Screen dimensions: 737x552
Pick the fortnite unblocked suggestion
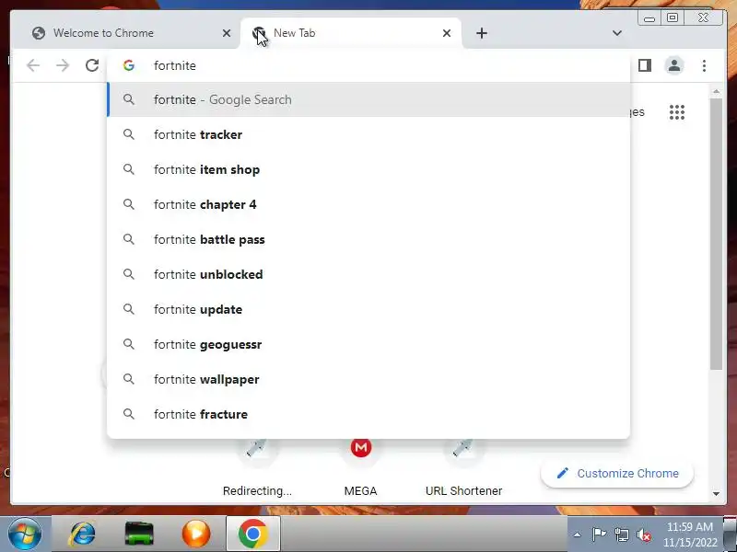[368, 274]
